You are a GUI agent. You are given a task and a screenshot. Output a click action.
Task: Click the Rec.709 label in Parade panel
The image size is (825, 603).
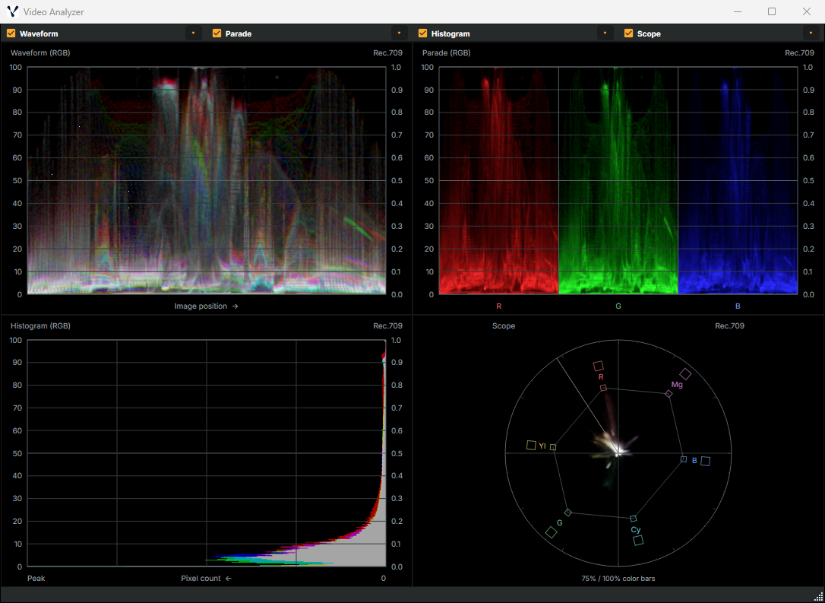point(799,53)
